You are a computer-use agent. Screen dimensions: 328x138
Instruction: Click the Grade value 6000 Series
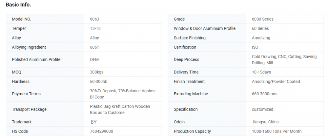click(262, 19)
